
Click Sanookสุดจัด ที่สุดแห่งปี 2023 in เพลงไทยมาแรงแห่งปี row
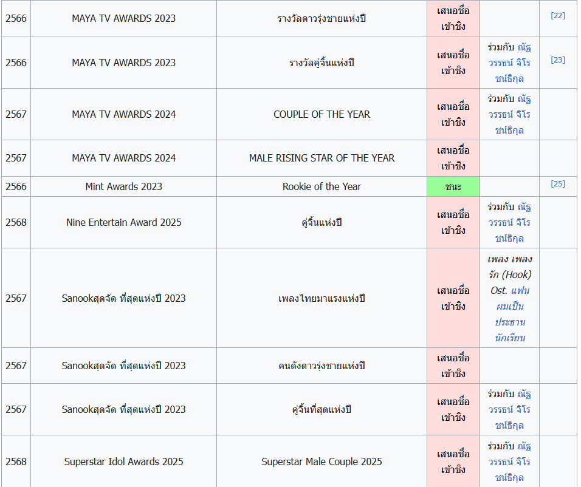(x=124, y=298)
